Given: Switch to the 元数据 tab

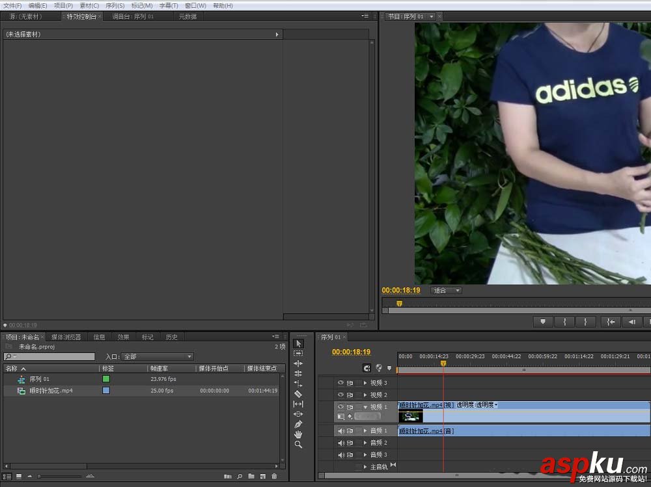Looking at the screenshot, I should (187, 17).
